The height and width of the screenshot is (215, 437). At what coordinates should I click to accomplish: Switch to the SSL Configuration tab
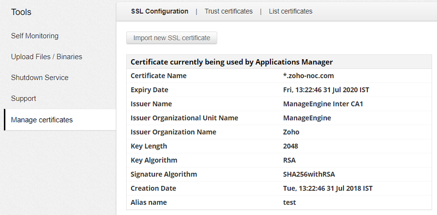pyautogui.click(x=159, y=11)
